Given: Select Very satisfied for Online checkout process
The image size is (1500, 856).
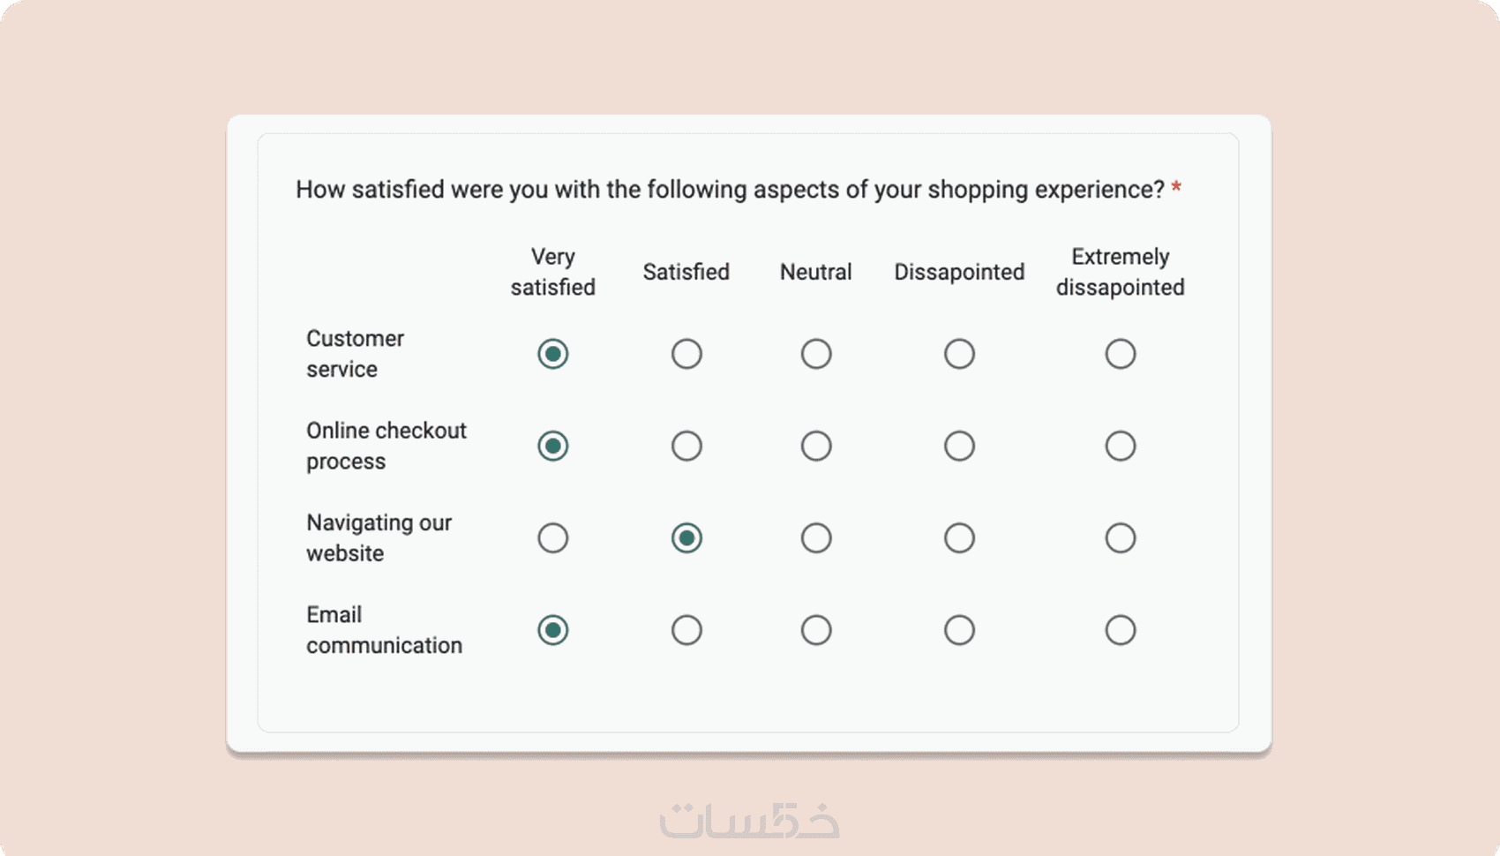Looking at the screenshot, I should tap(553, 446).
